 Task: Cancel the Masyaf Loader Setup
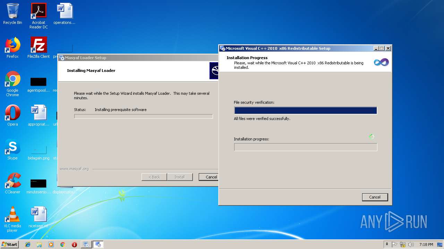208,177
